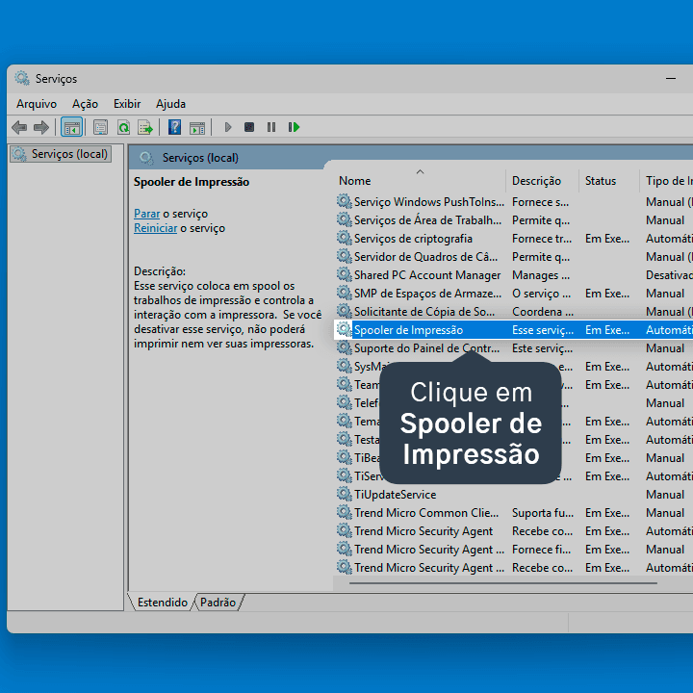The image size is (693, 693).
Task: Click the Parar service link
Action: tap(146, 214)
